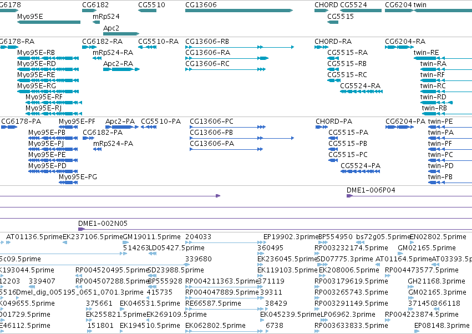This screenshot has height=334, width=472.
Task: Open the CG5524-PA protein label
Action: click(361, 166)
